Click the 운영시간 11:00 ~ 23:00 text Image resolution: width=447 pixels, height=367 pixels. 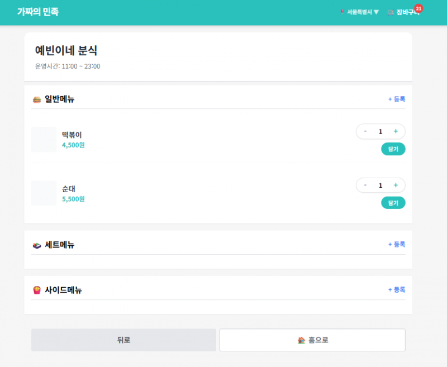[68, 66]
